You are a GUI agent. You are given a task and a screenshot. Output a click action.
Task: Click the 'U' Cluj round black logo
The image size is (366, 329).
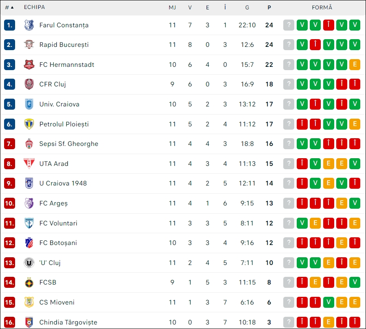point(29,263)
